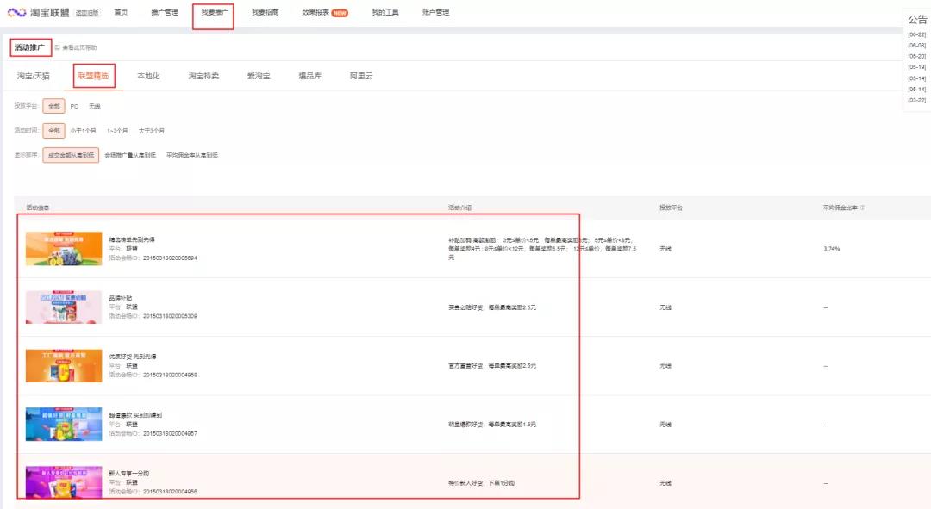Select 全部 in the 活动时间 filter
Image resolution: width=931 pixels, height=509 pixels.
point(54,131)
